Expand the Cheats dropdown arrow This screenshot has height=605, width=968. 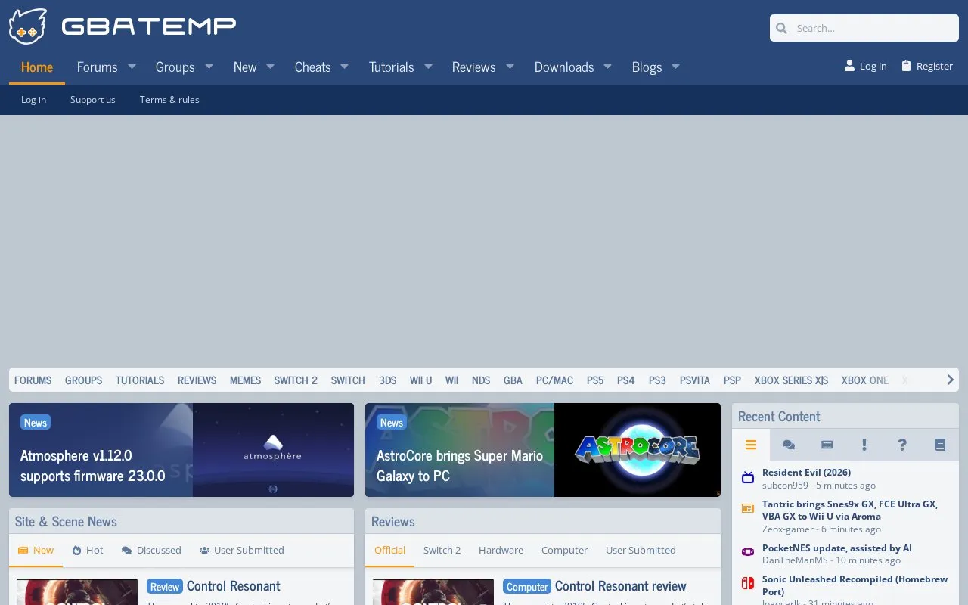tap(344, 67)
